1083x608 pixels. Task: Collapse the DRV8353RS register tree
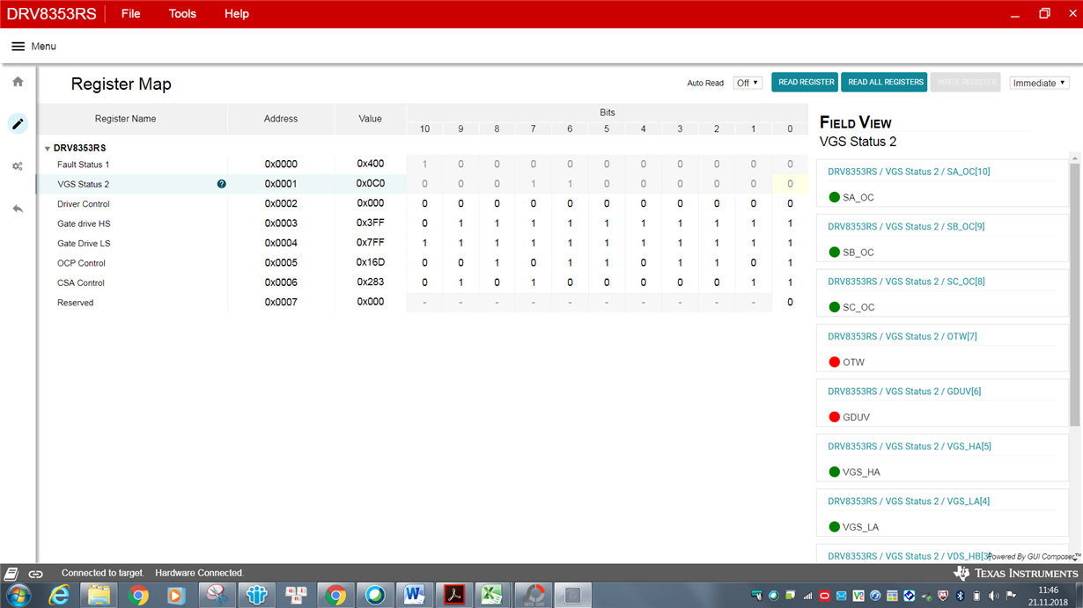point(48,149)
